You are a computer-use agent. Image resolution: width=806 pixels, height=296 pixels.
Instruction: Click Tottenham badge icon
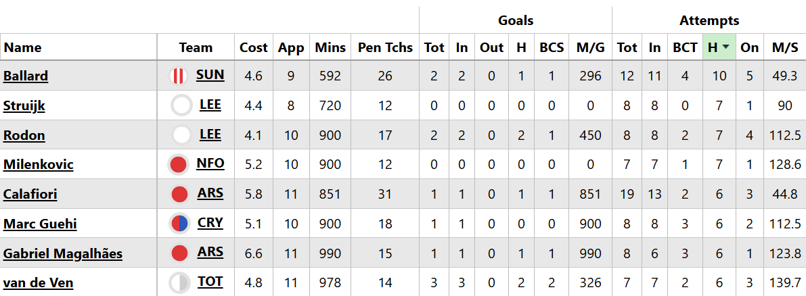click(x=179, y=283)
